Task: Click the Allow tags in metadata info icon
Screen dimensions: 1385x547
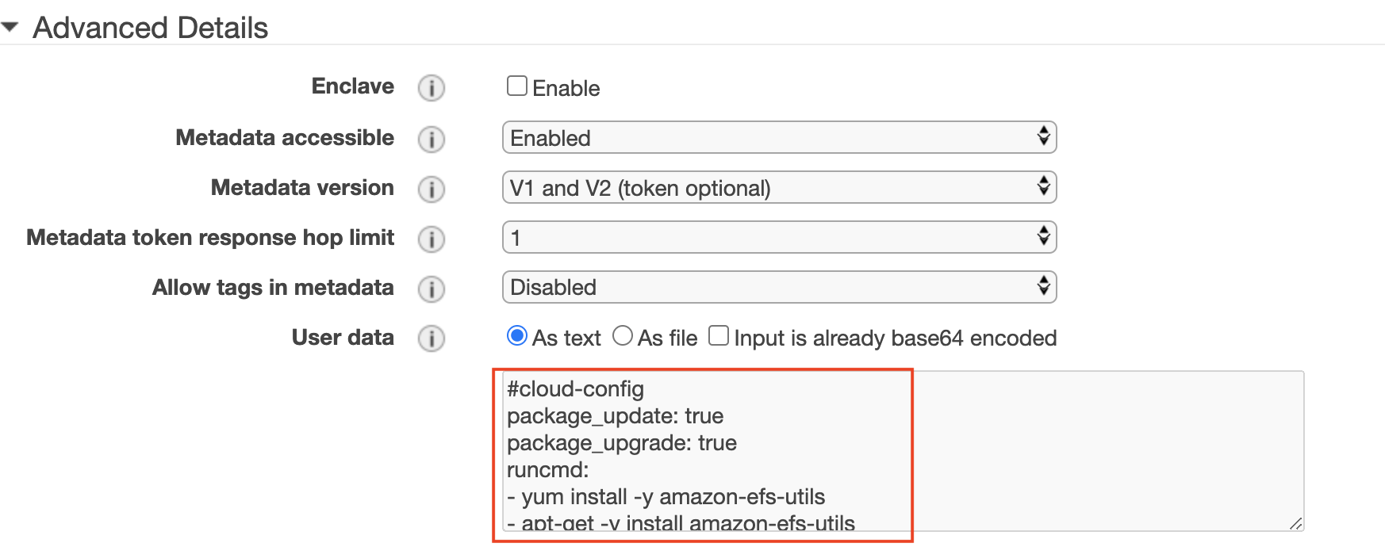Action: 432,289
